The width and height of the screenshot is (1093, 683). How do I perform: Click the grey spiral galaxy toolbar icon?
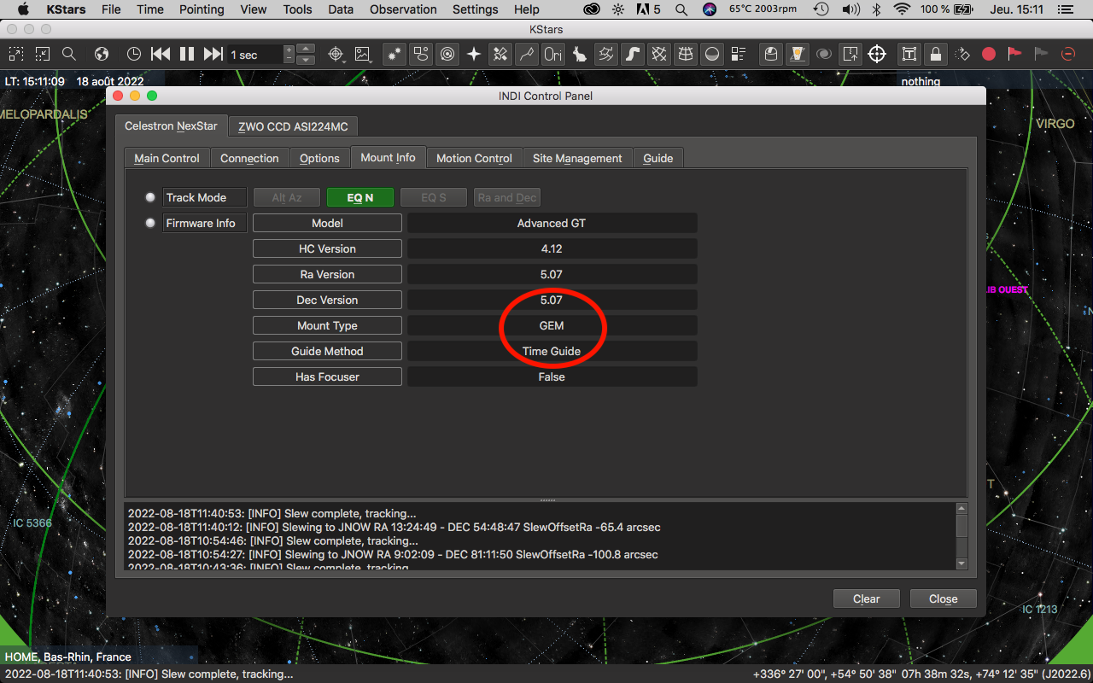tap(824, 54)
